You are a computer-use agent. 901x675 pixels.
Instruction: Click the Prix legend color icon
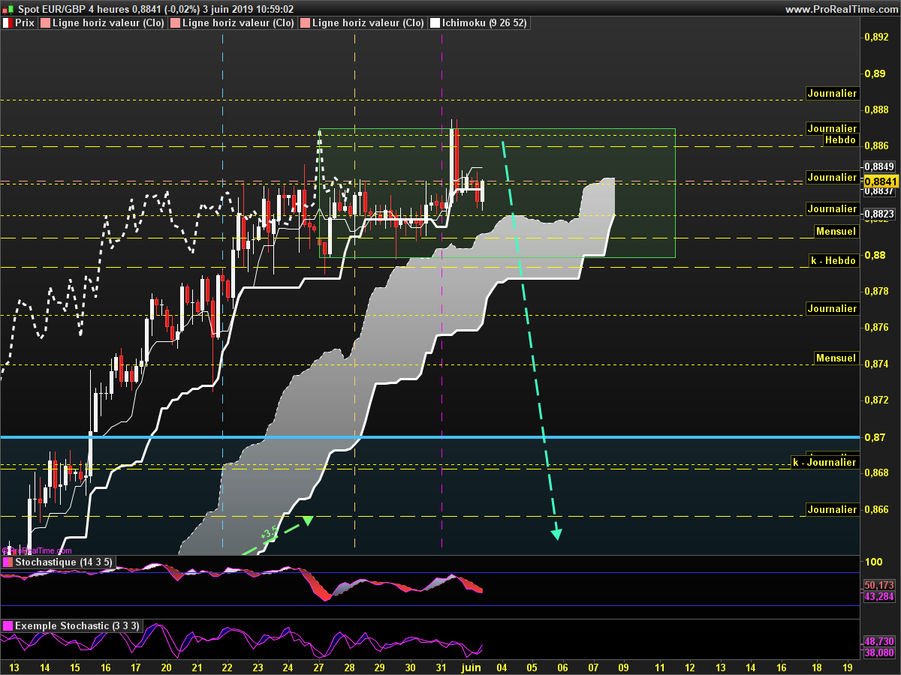8,23
